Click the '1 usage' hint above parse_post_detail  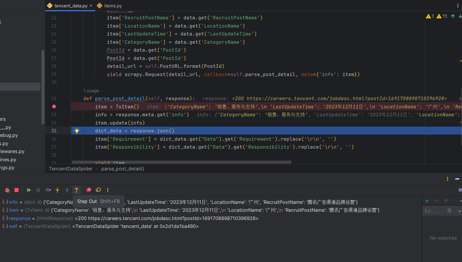91,91
